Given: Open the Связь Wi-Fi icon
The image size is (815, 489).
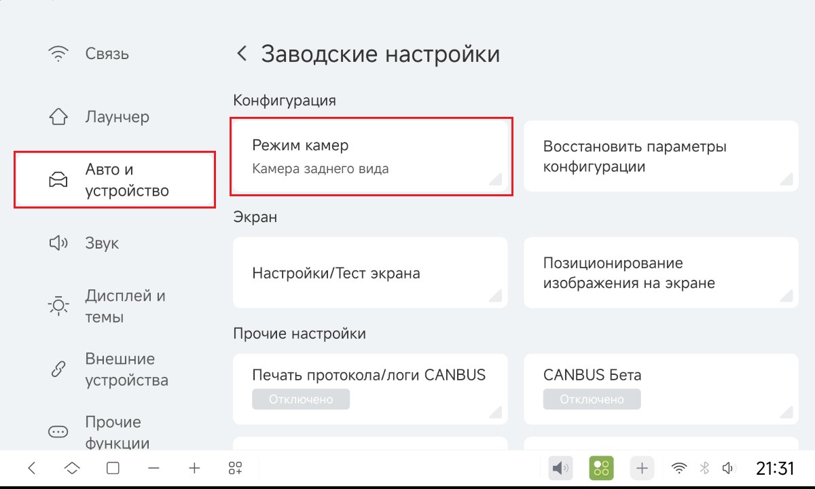Looking at the screenshot, I should [58, 54].
